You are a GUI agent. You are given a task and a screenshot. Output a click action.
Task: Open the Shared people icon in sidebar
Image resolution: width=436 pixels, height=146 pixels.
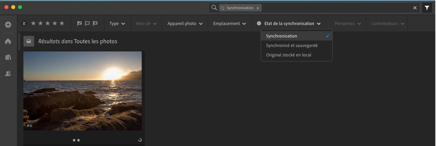(8, 73)
